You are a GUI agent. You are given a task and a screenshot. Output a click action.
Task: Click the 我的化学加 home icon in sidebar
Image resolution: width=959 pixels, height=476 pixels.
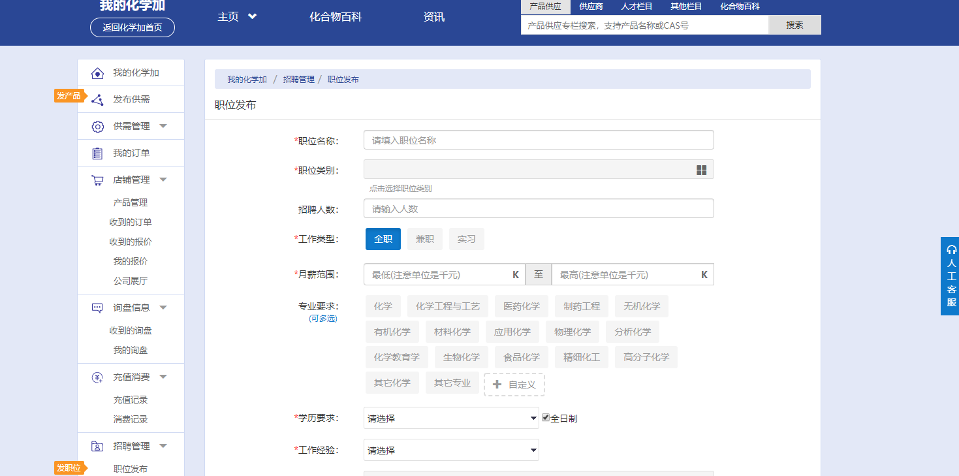coord(97,73)
